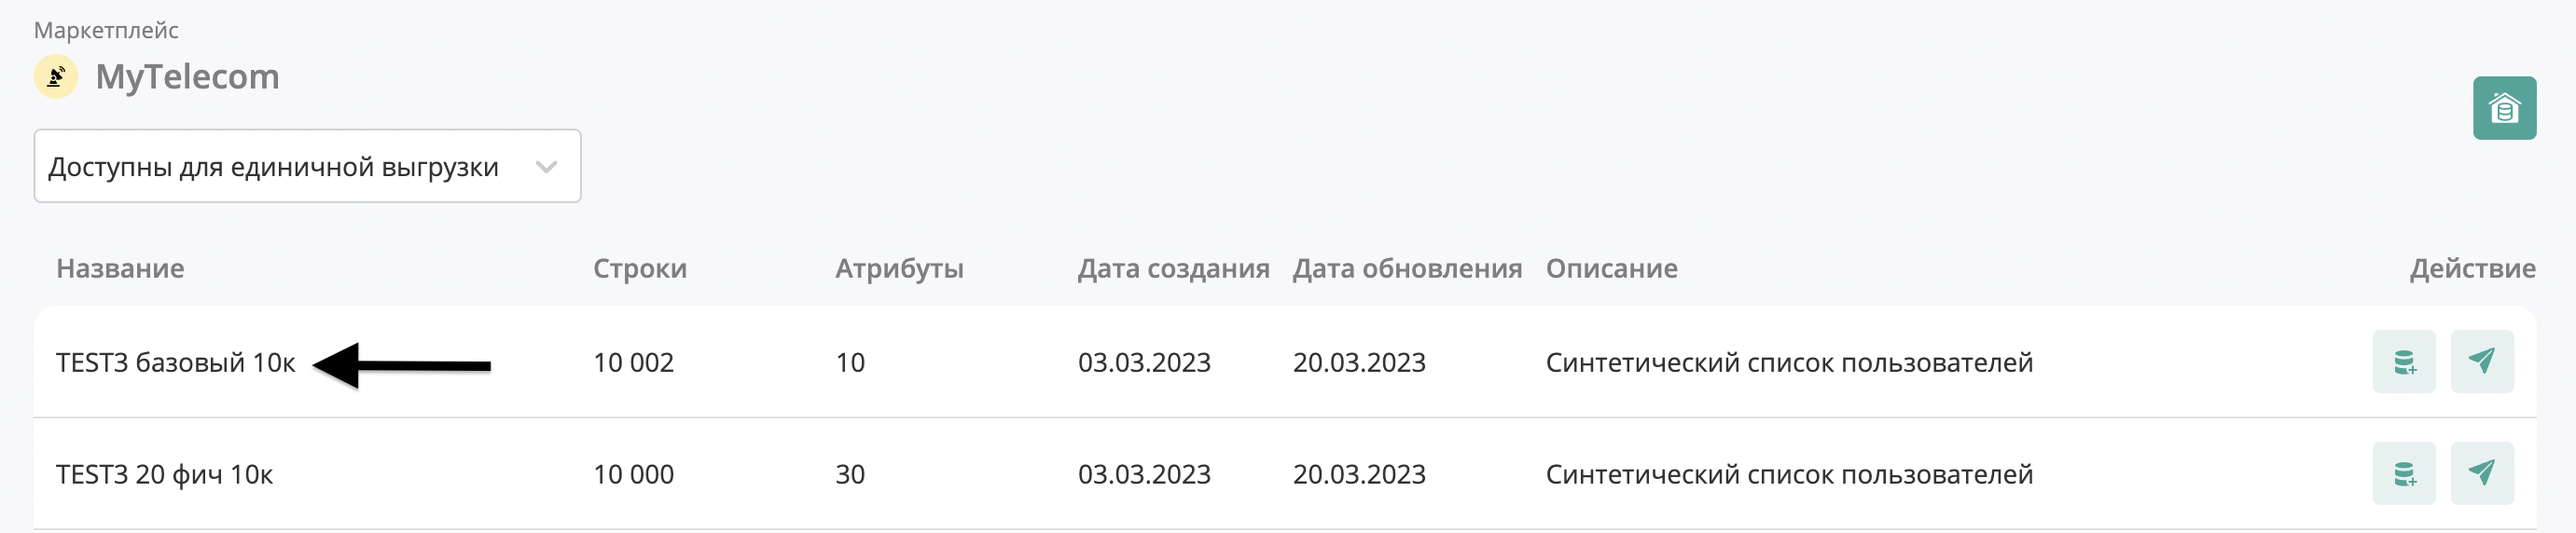
Task: Sort by the Атрибуты column header
Action: [x=899, y=268]
